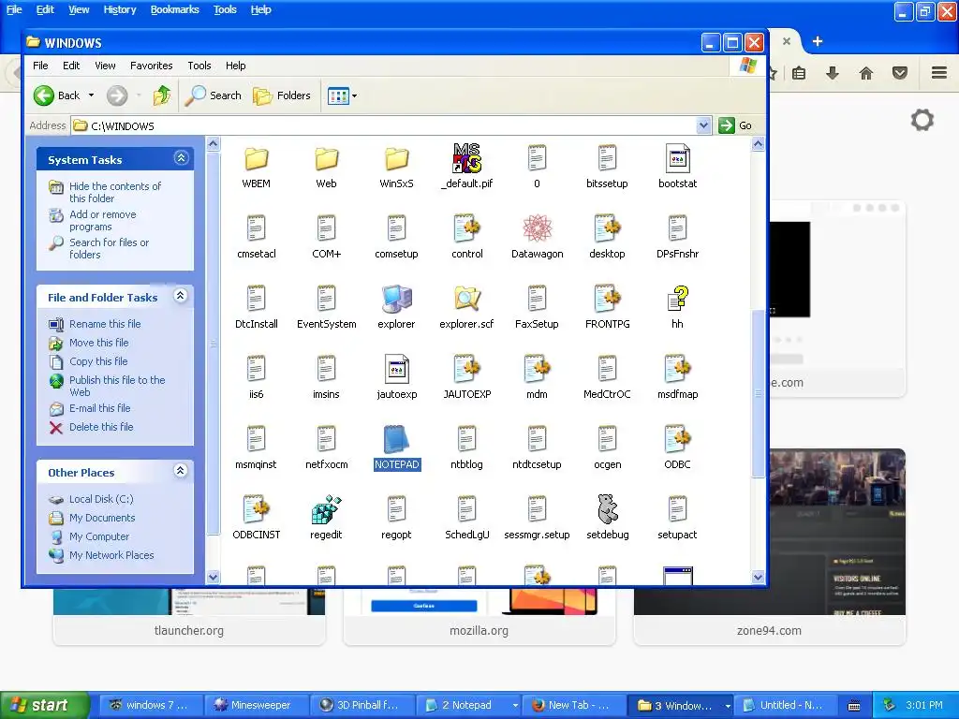Open the Back button history dropdown

(91, 95)
